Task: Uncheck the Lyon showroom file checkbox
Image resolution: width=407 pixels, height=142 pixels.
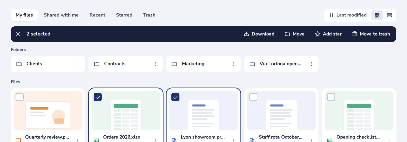Action: tap(176, 97)
